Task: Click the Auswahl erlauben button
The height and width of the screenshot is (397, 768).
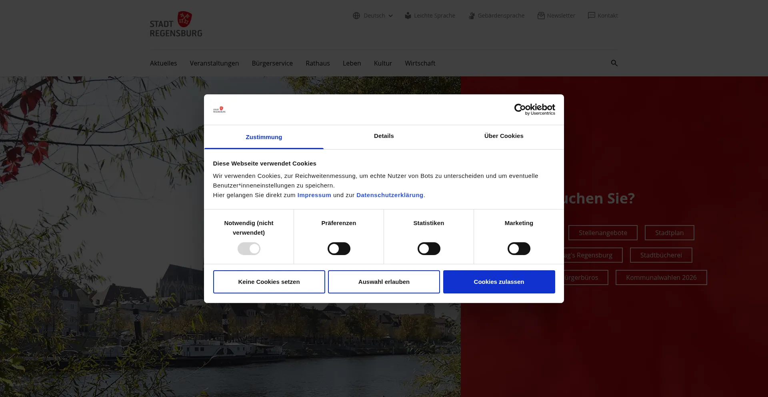Action: [384, 282]
